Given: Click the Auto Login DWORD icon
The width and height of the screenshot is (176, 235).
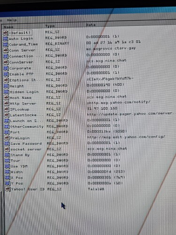Looking at the screenshot, I should (x=5, y=39).
